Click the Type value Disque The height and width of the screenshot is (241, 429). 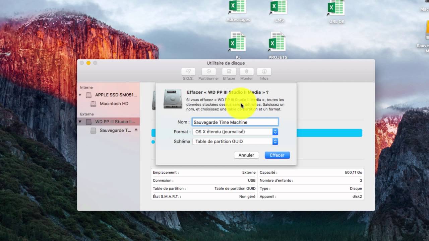(356, 188)
